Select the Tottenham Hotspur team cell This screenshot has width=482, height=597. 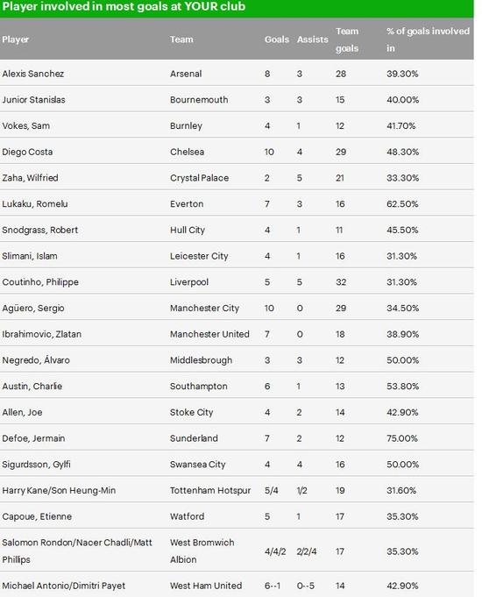point(210,490)
